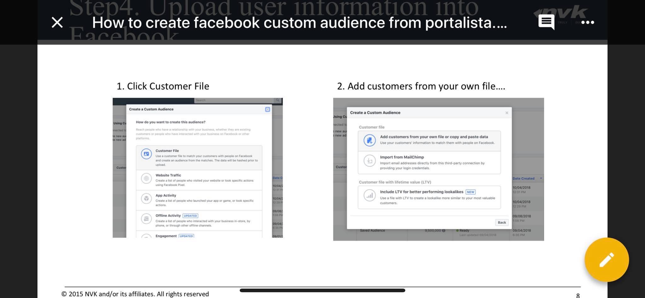Viewport: 645px width, 298px height.
Task: Select the Engagement option
Action: tap(199, 235)
